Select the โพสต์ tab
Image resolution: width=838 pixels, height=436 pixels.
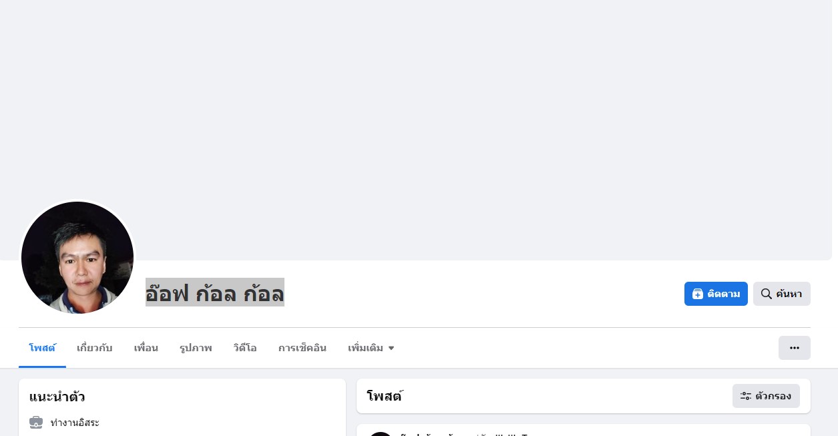coord(42,348)
